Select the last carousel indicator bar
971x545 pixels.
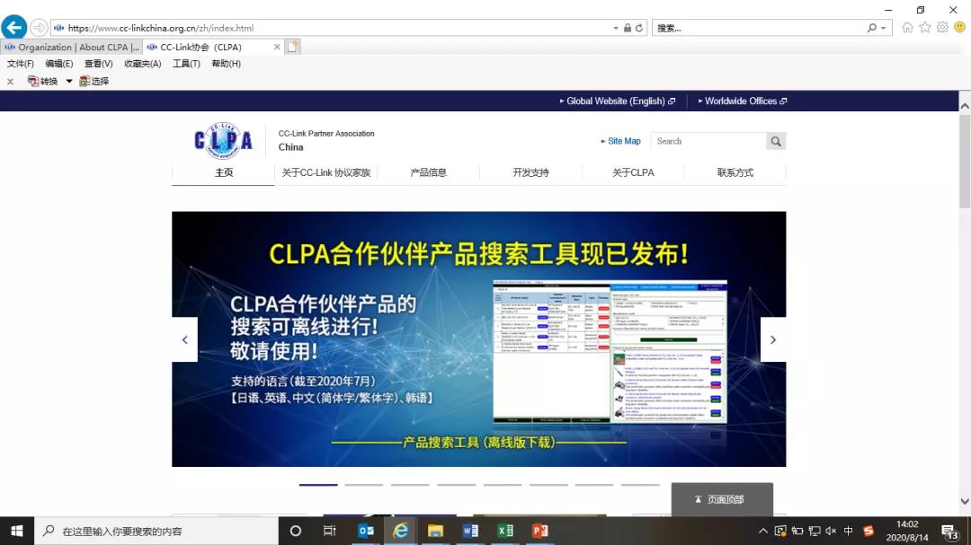[x=640, y=485]
